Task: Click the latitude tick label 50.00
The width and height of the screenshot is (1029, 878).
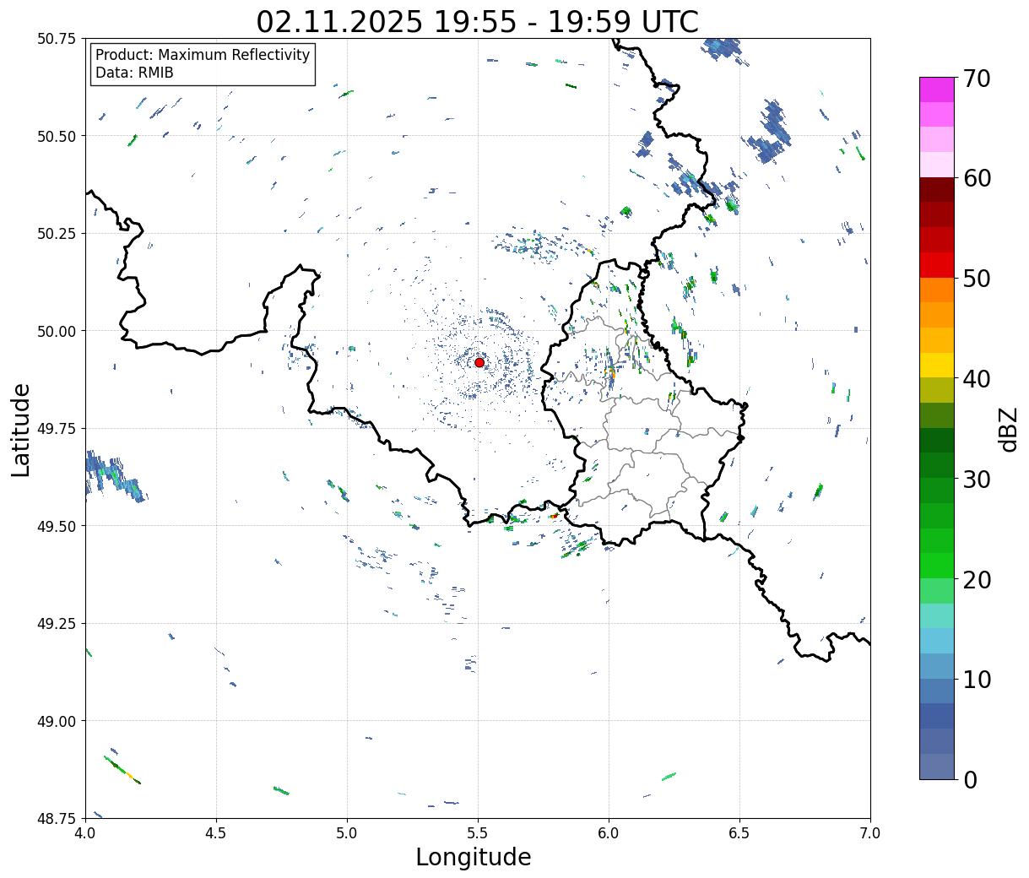Action: 56,331
